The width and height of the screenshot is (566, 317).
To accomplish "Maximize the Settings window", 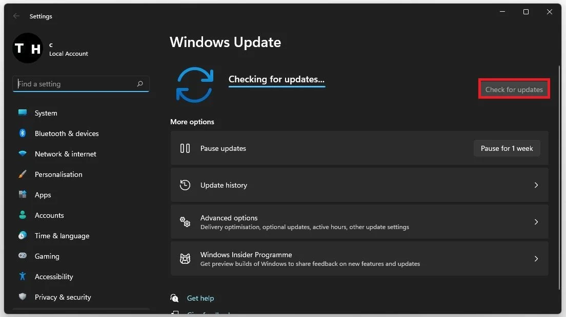I will tap(526, 12).
